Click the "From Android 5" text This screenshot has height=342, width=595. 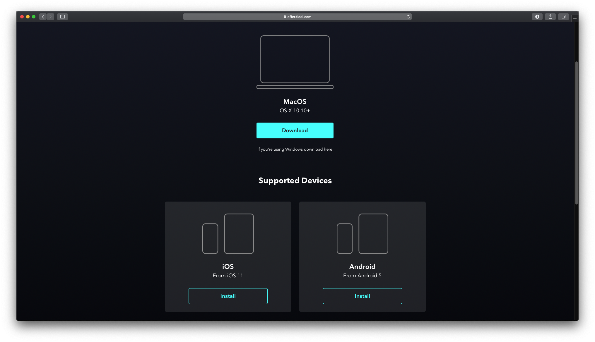point(362,276)
